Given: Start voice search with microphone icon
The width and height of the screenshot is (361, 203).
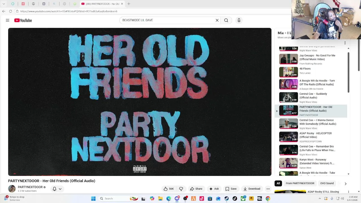Looking at the screenshot, I should coord(239,20).
